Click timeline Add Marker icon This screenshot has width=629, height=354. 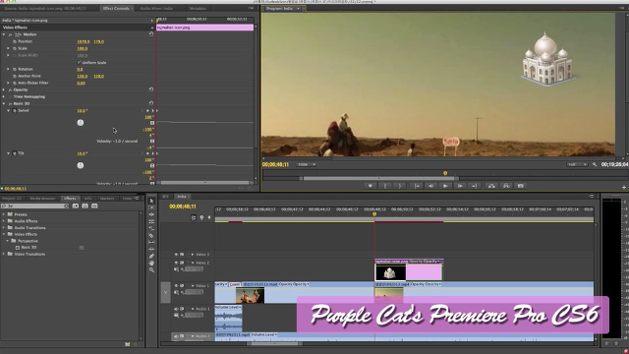click(x=201, y=217)
